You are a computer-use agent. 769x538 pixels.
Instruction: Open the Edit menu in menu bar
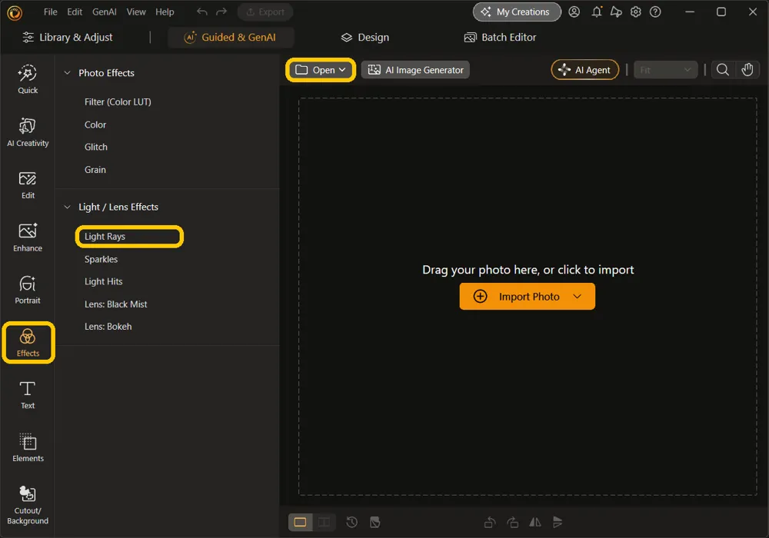pyautogui.click(x=75, y=12)
